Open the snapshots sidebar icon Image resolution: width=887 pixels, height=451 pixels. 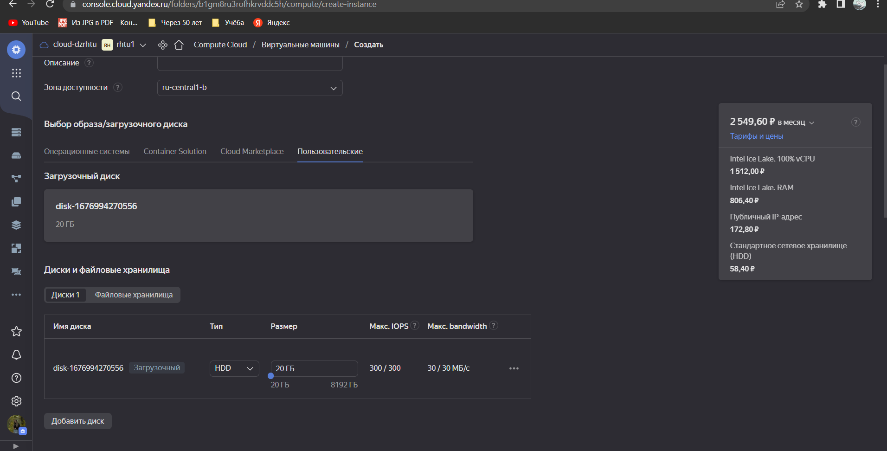point(16,202)
